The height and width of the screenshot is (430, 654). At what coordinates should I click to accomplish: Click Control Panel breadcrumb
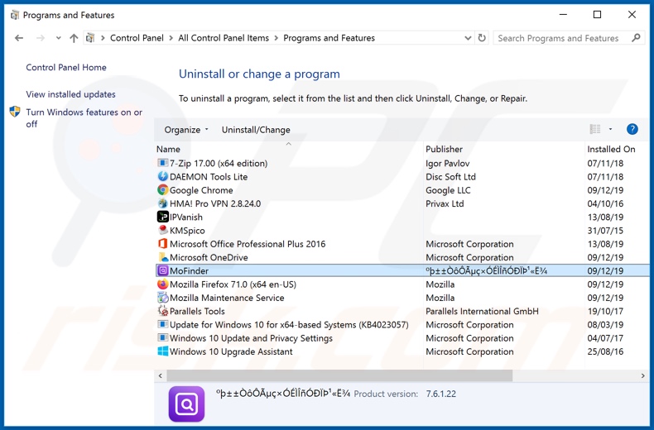click(137, 38)
